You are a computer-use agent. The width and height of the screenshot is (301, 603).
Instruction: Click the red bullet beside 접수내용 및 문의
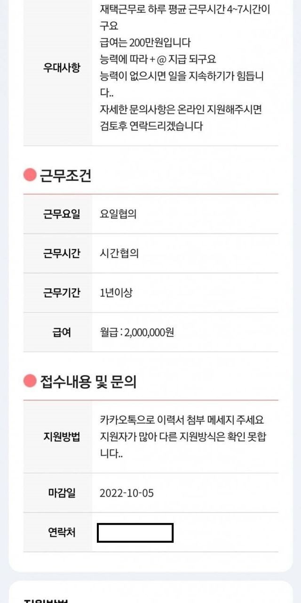tap(30, 381)
